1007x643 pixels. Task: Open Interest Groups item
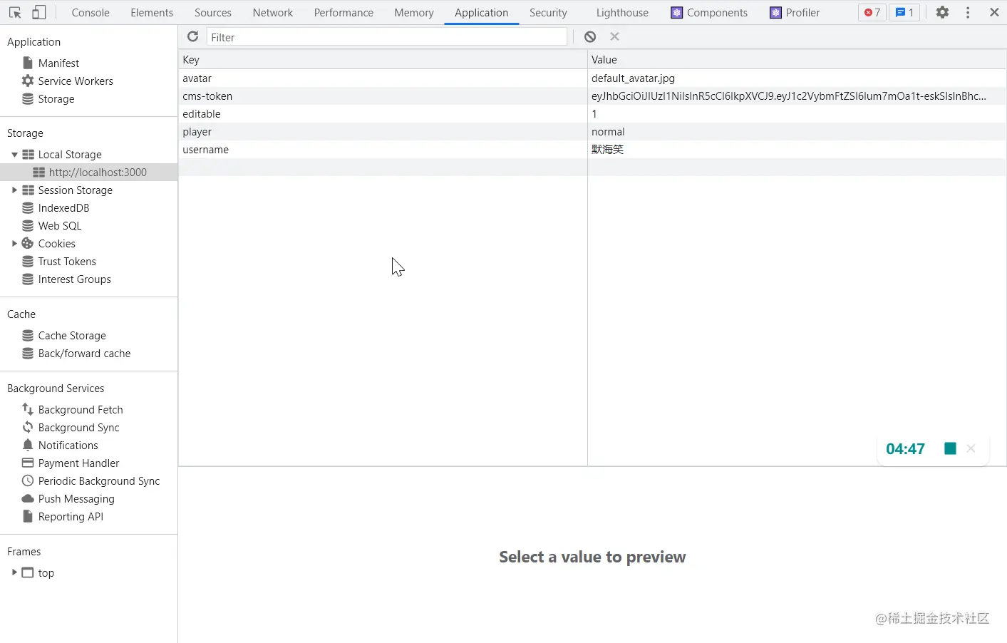click(74, 279)
